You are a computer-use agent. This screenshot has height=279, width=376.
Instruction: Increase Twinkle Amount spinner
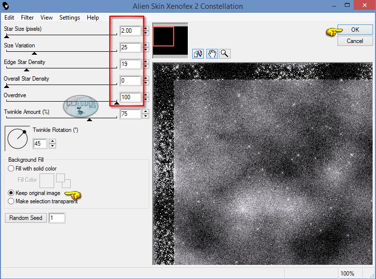click(x=145, y=111)
